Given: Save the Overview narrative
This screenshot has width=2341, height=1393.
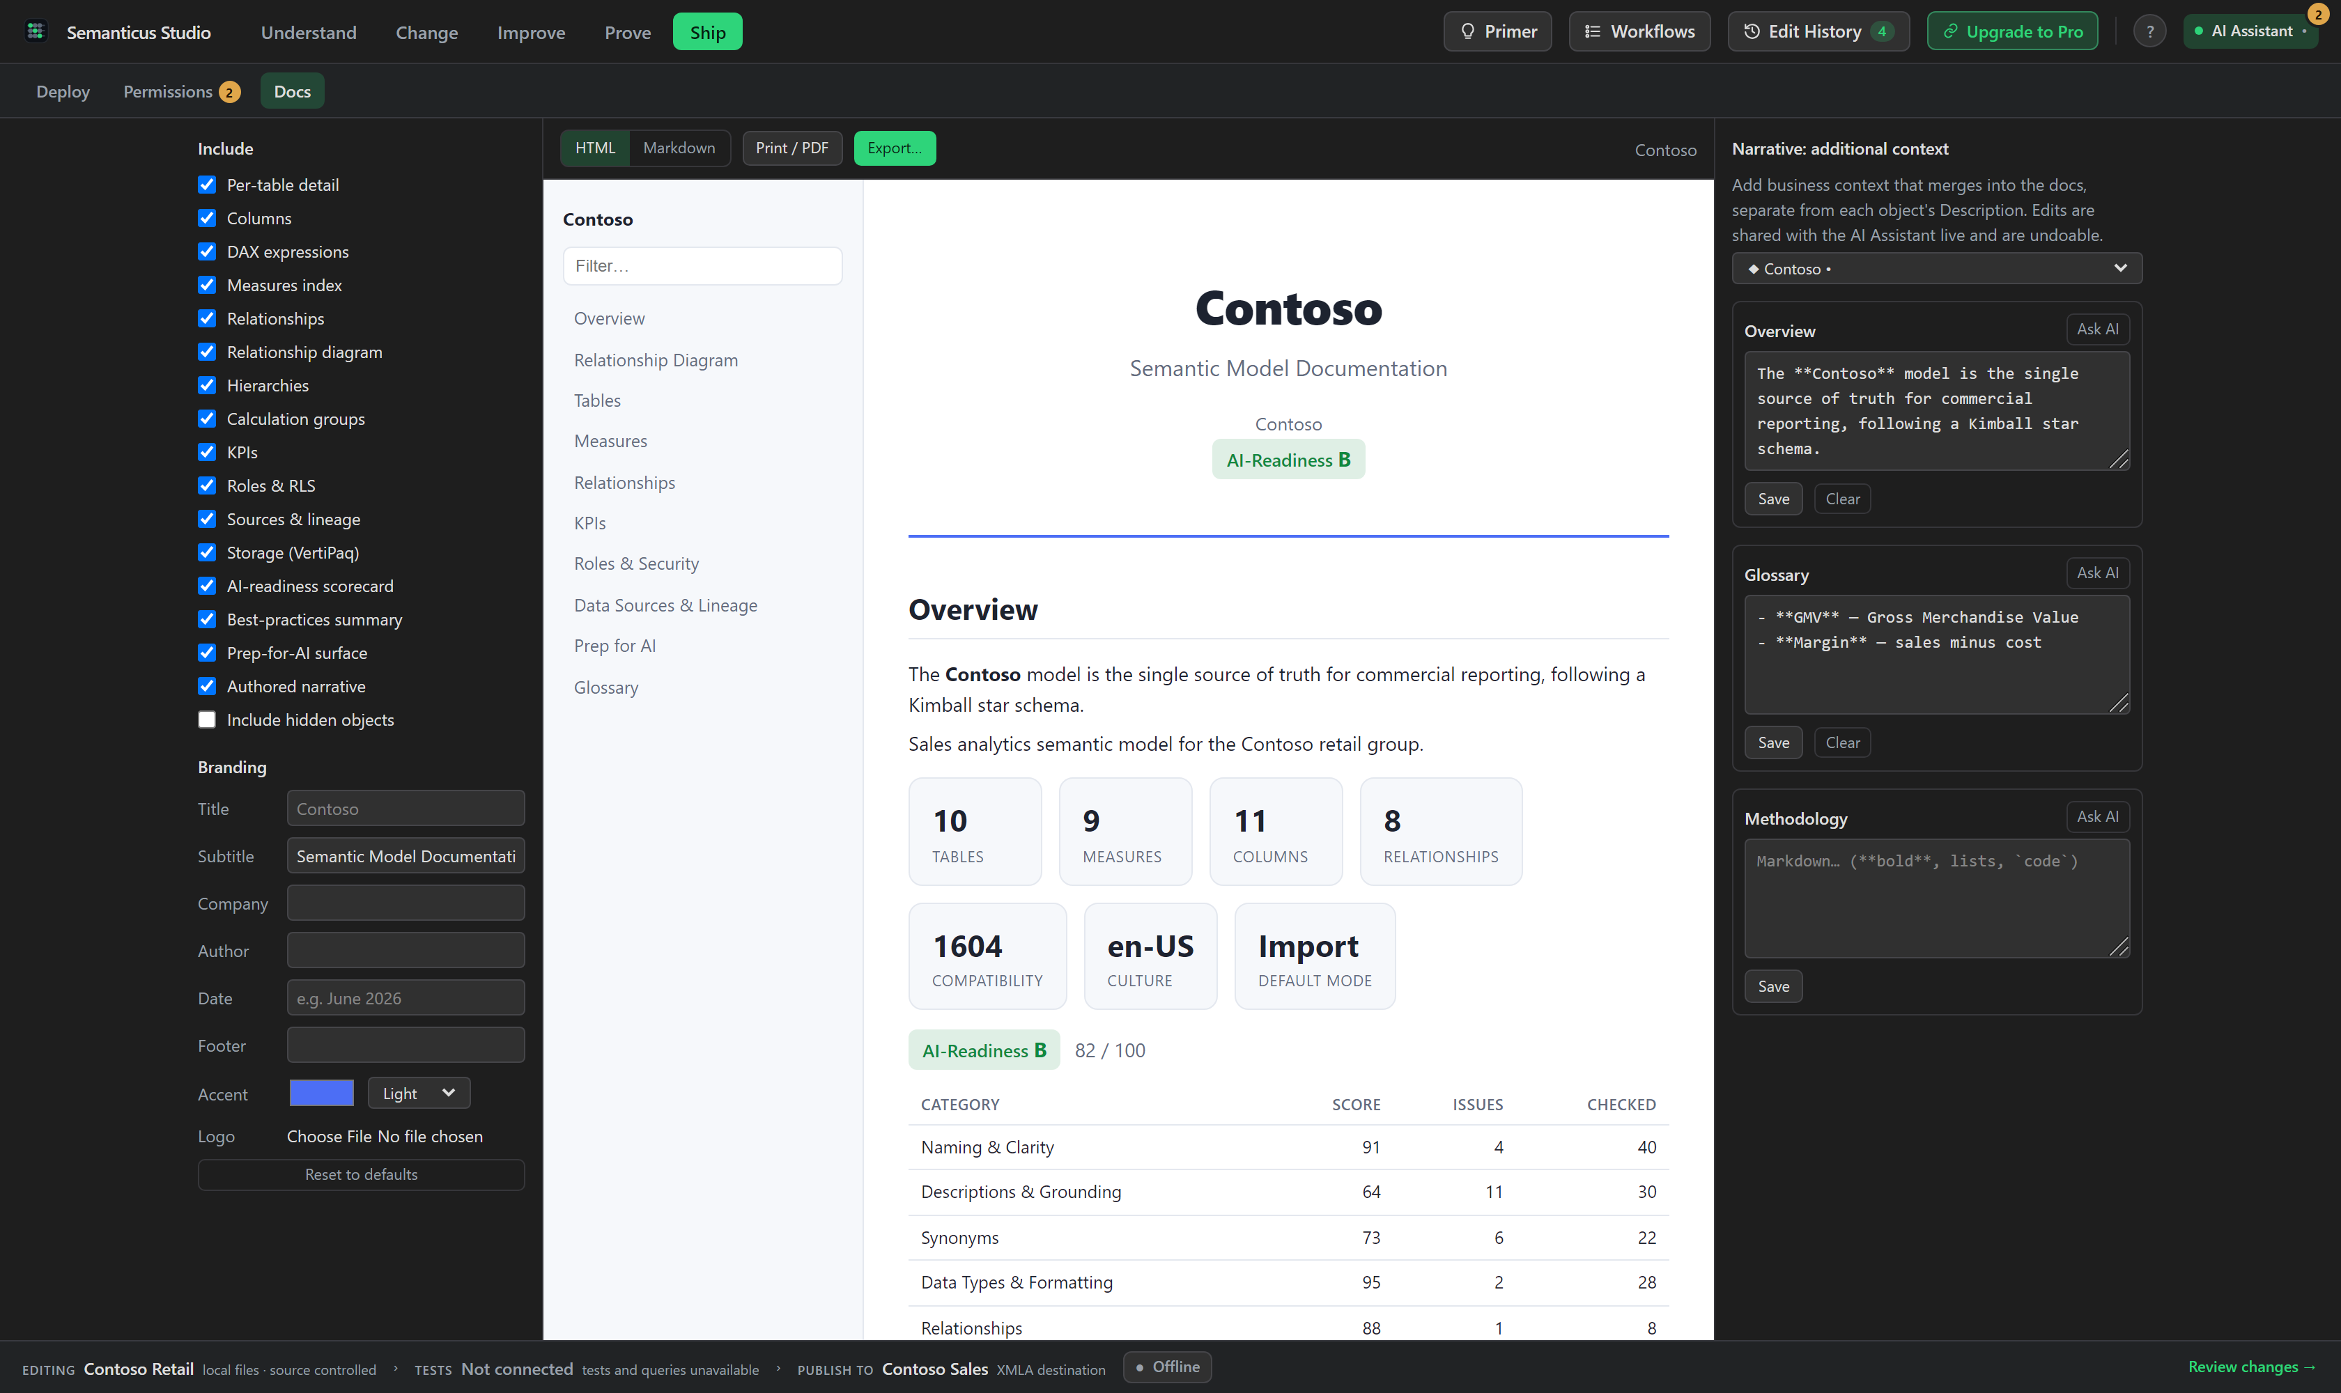Looking at the screenshot, I should (1773, 499).
